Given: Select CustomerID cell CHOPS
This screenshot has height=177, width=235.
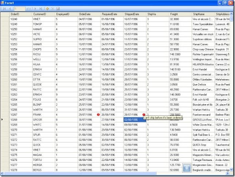Looking at the screenshot, I should 44,49.
